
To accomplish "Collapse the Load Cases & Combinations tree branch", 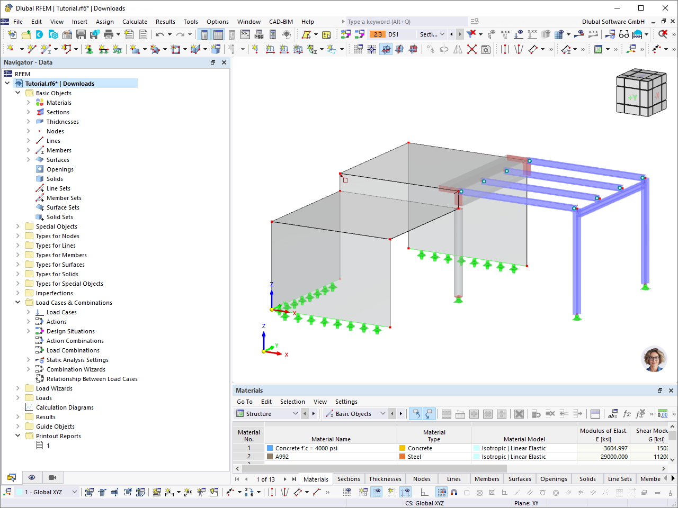I will click(x=17, y=302).
